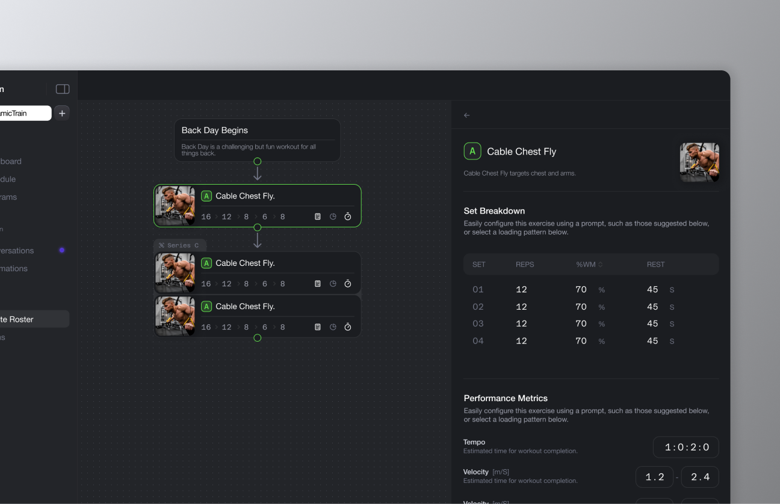Select the highlighted Roster sidebar item
This screenshot has width=780, height=504.
pyautogui.click(x=34, y=319)
